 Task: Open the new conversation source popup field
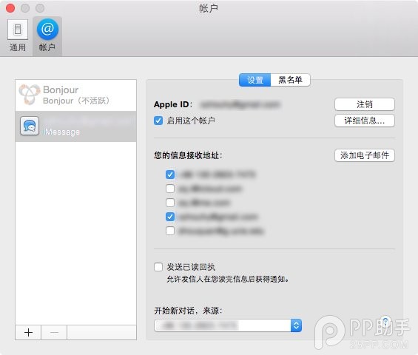tap(228, 325)
